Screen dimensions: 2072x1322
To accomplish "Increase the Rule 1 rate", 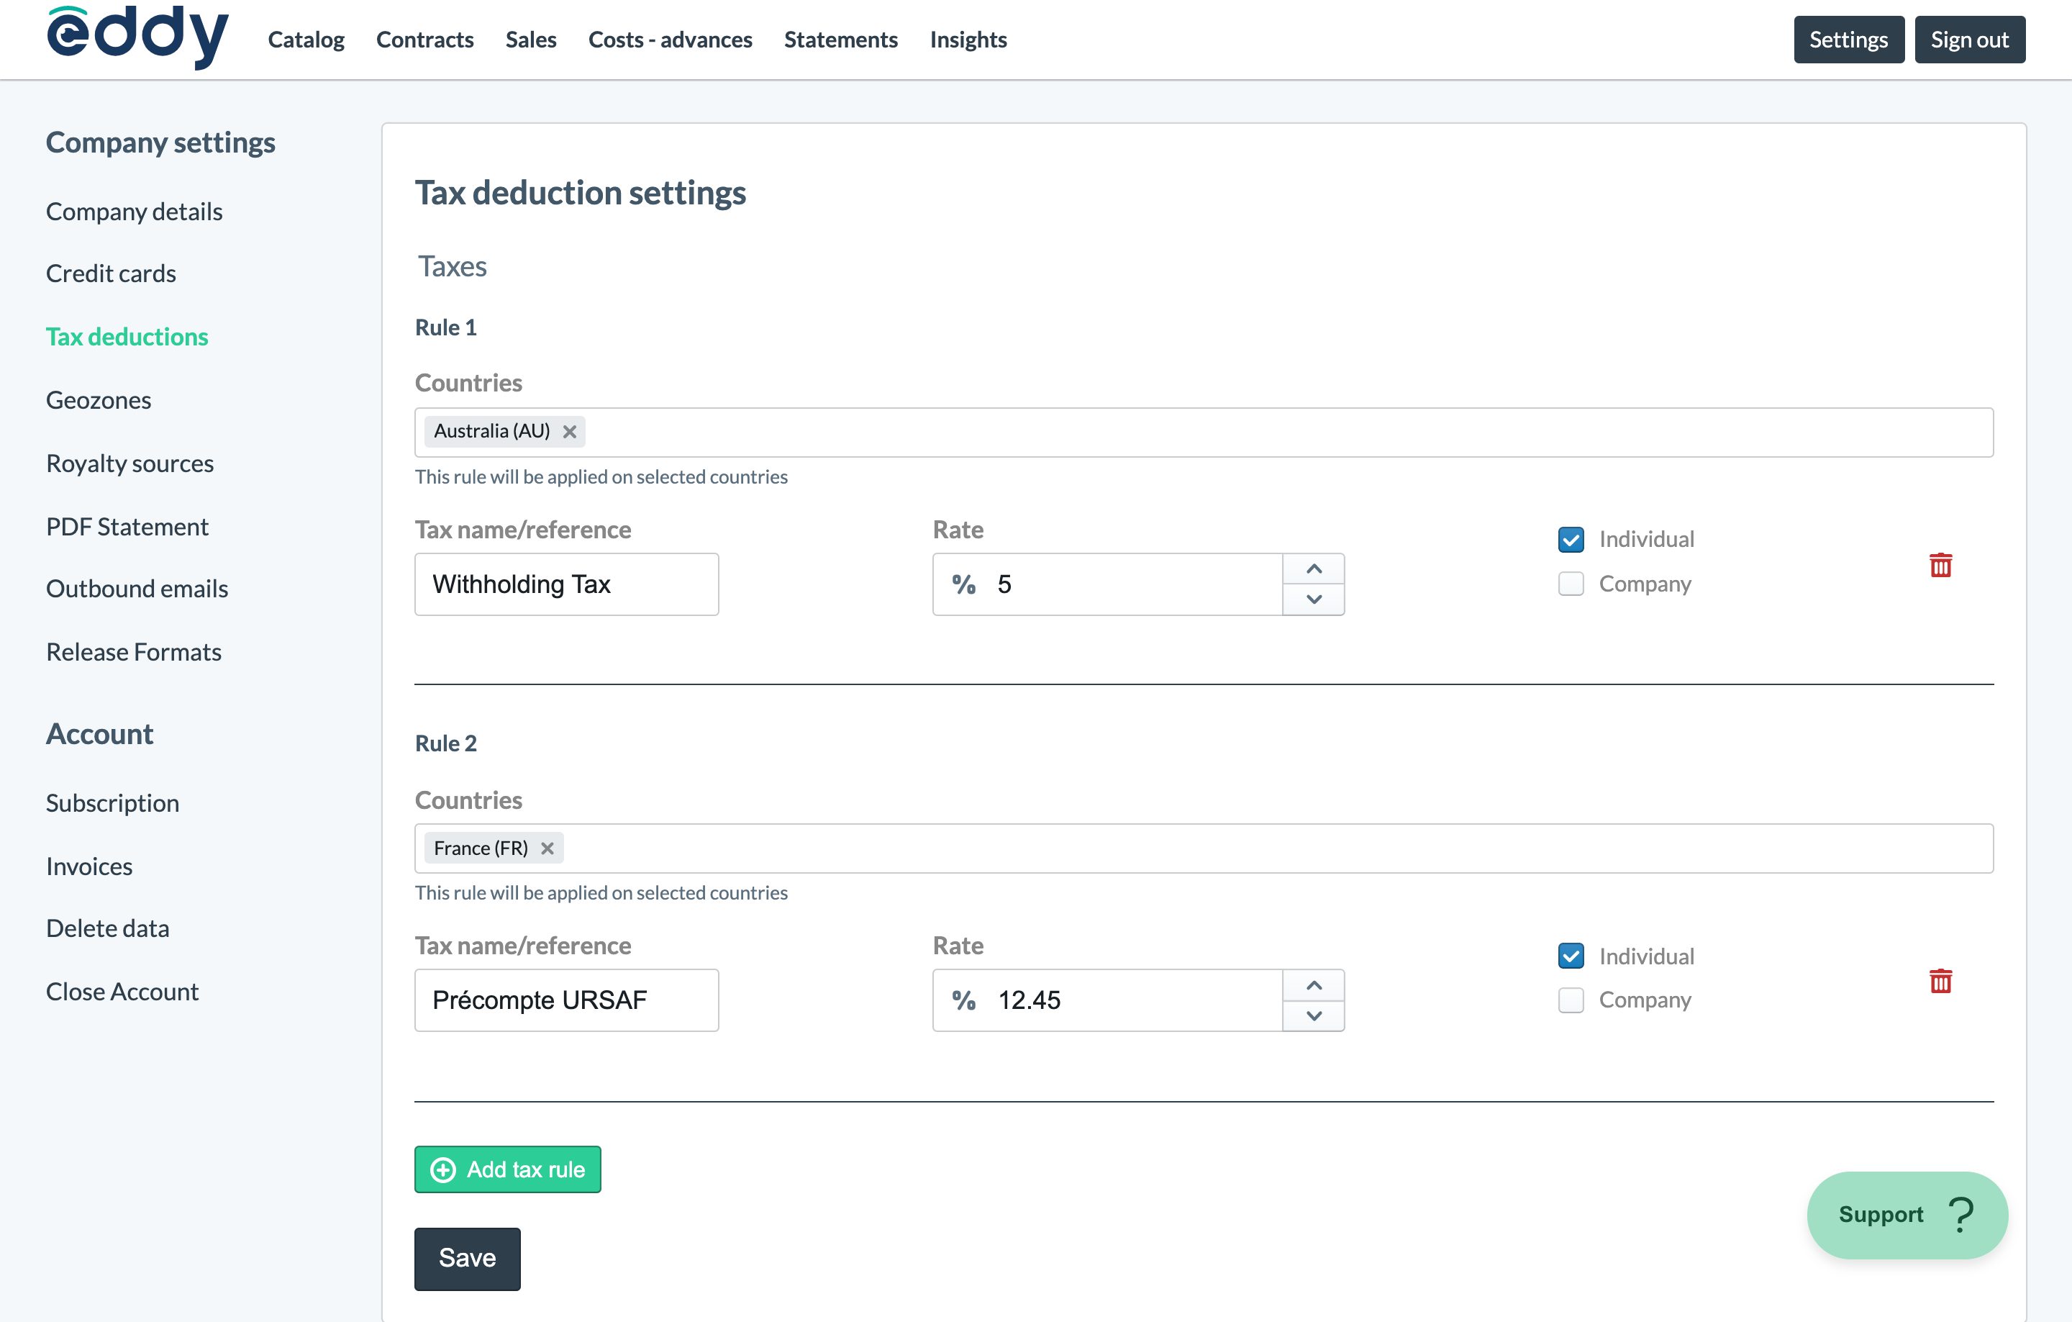I will pyautogui.click(x=1313, y=569).
